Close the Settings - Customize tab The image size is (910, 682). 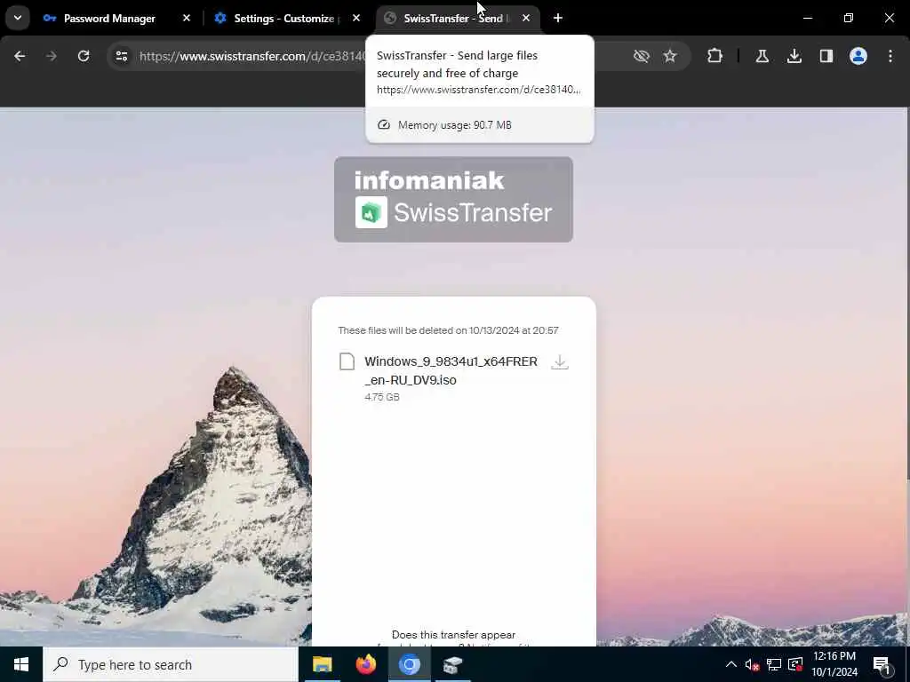pos(356,19)
